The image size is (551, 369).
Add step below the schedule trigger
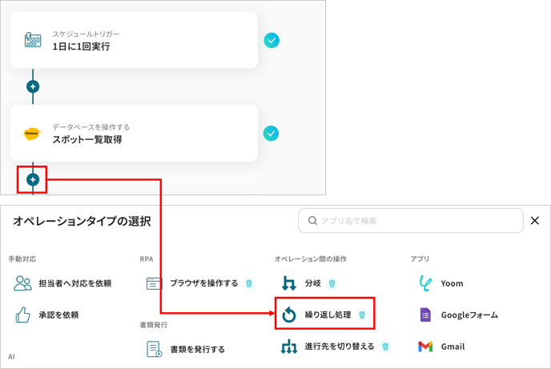33,86
